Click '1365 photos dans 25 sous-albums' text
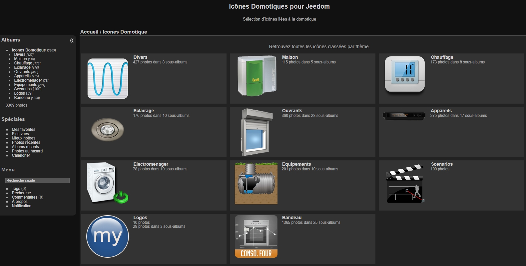 311,222
